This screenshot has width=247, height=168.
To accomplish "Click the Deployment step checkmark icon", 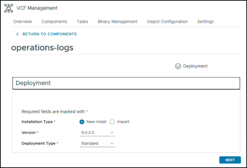I will (178, 66).
